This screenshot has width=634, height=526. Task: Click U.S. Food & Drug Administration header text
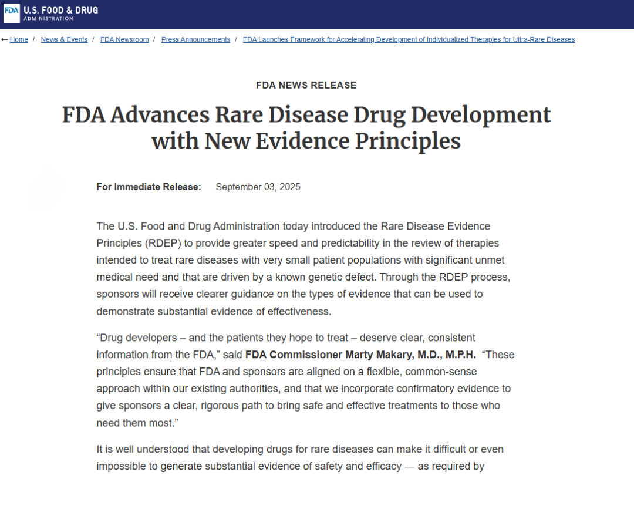[x=60, y=13]
